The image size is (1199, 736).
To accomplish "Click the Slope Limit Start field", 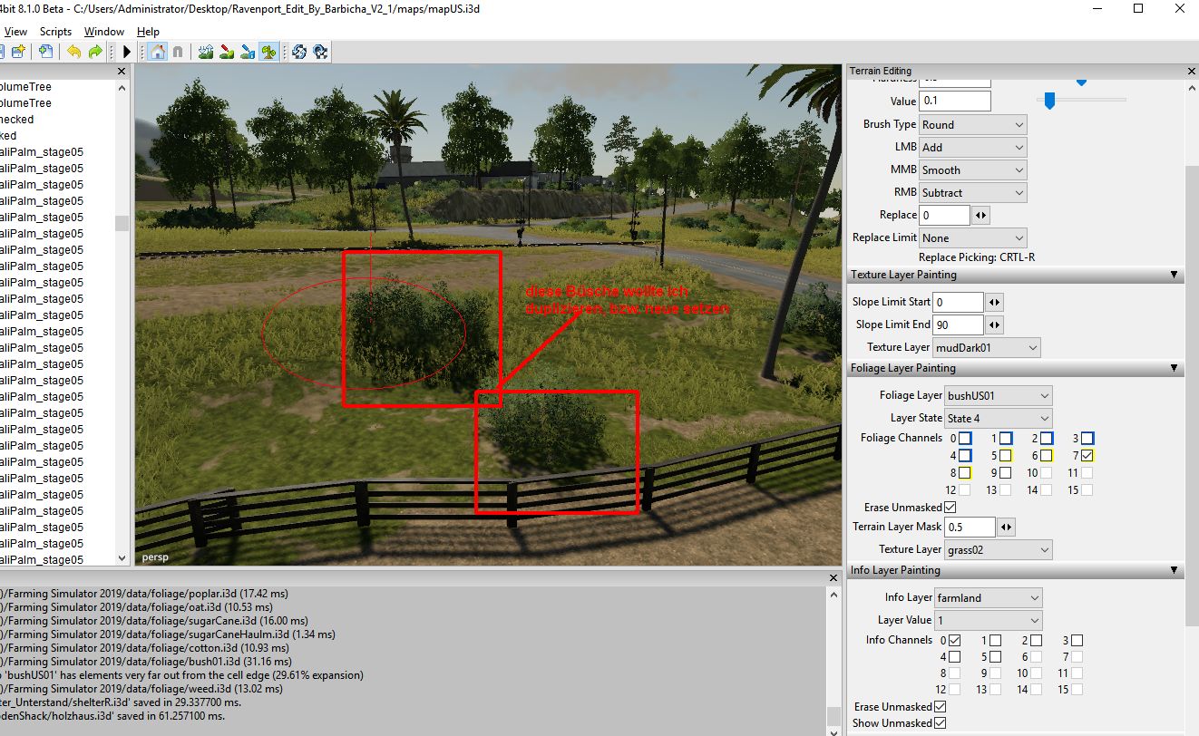I will 959,302.
